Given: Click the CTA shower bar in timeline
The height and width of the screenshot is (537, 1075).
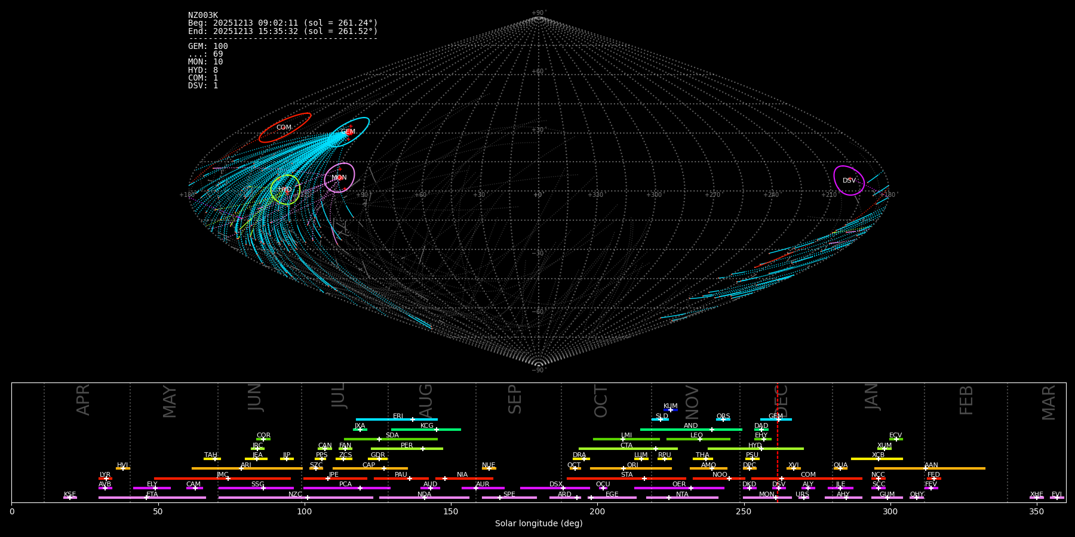Looking at the screenshot, I should click(x=628, y=449).
